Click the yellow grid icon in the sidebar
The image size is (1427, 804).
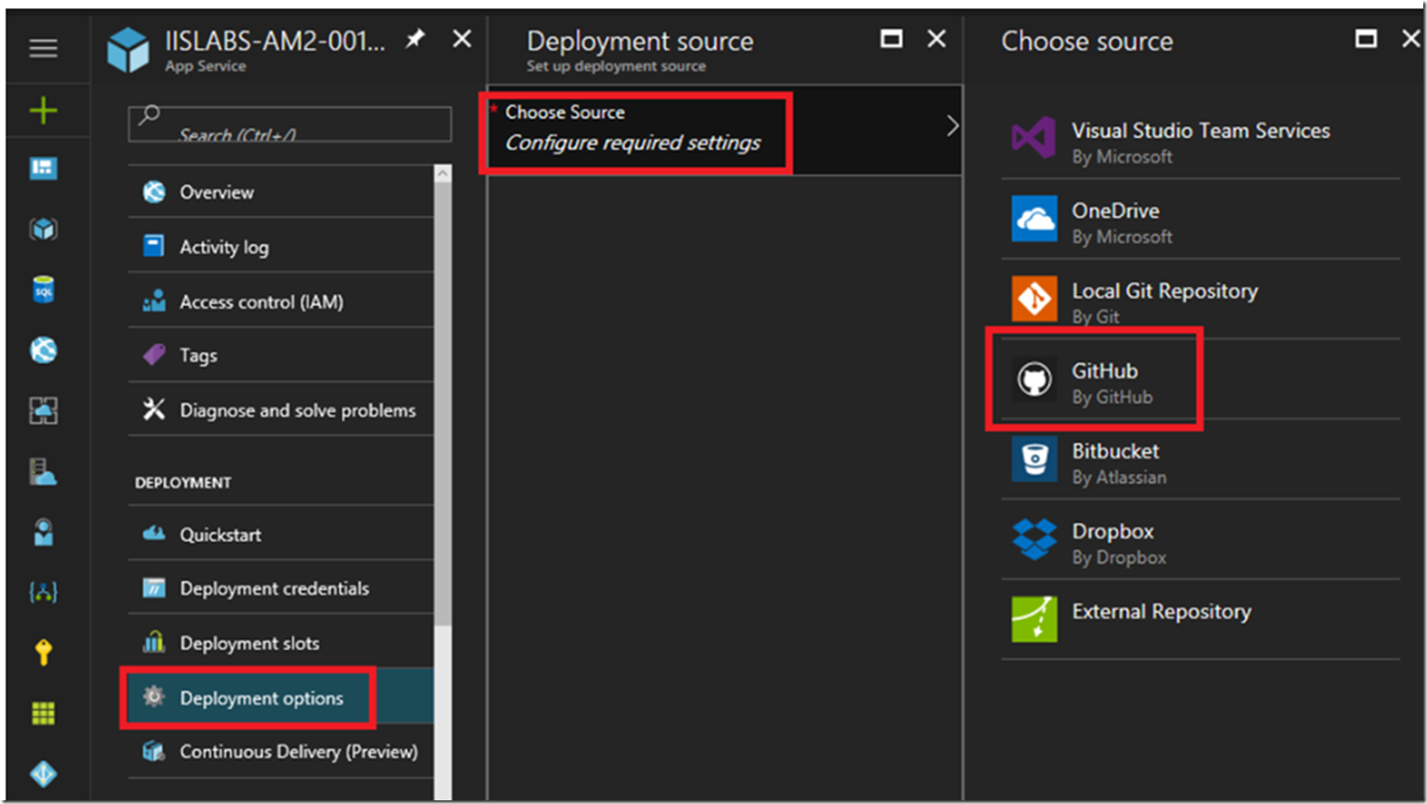(x=43, y=713)
